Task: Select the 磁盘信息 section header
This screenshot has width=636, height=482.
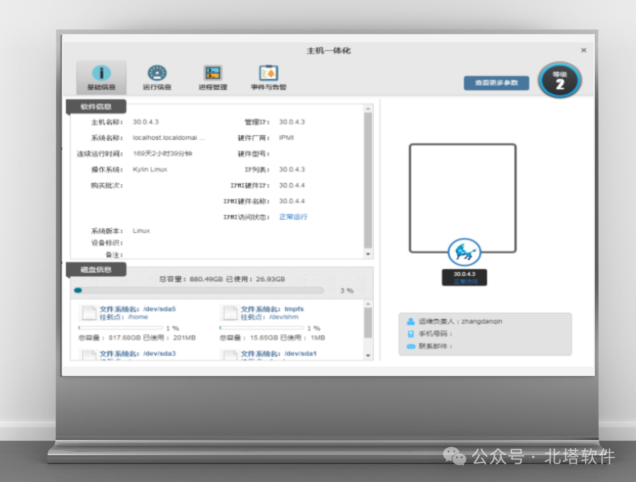Action: tap(96, 269)
